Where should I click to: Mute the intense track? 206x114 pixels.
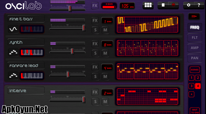[x=105, y=102]
